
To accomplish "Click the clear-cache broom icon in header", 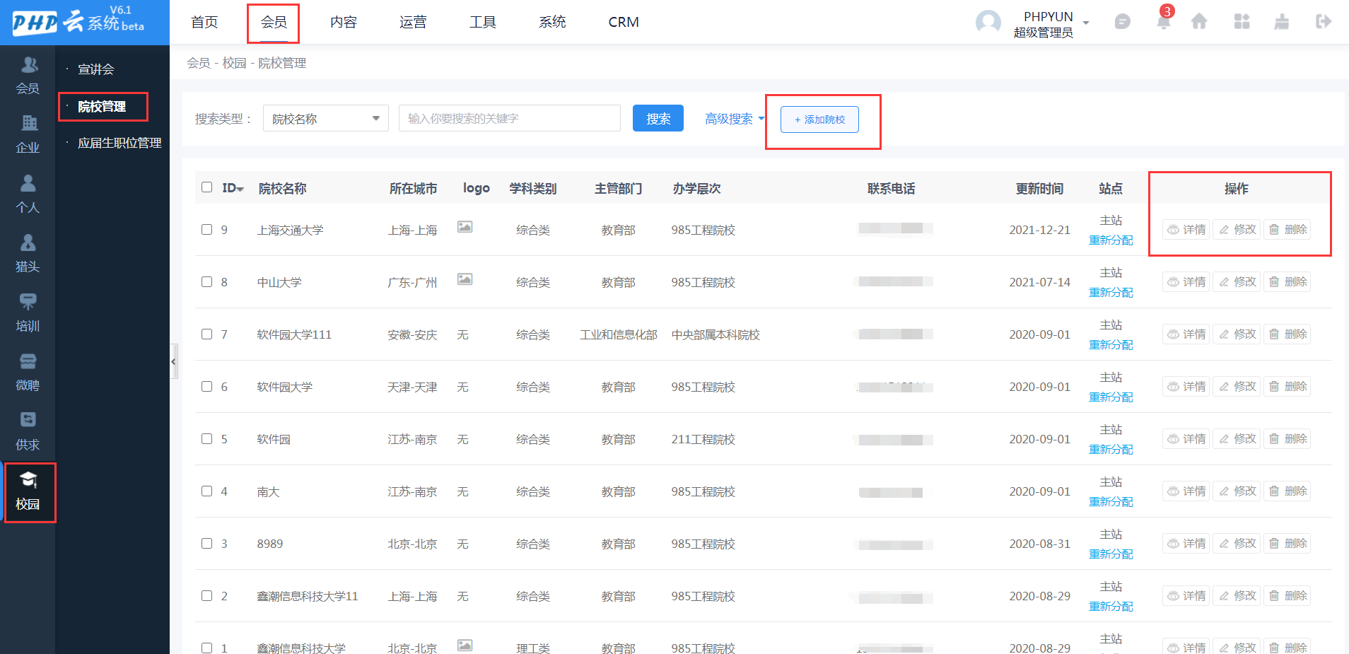I will click(1281, 22).
